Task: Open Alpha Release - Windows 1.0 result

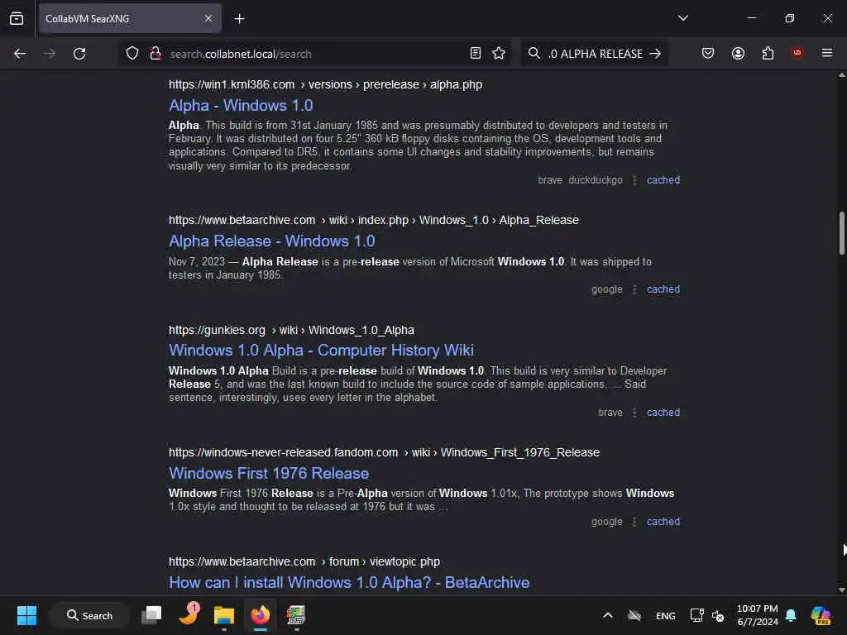Action: [x=271, y=241]
